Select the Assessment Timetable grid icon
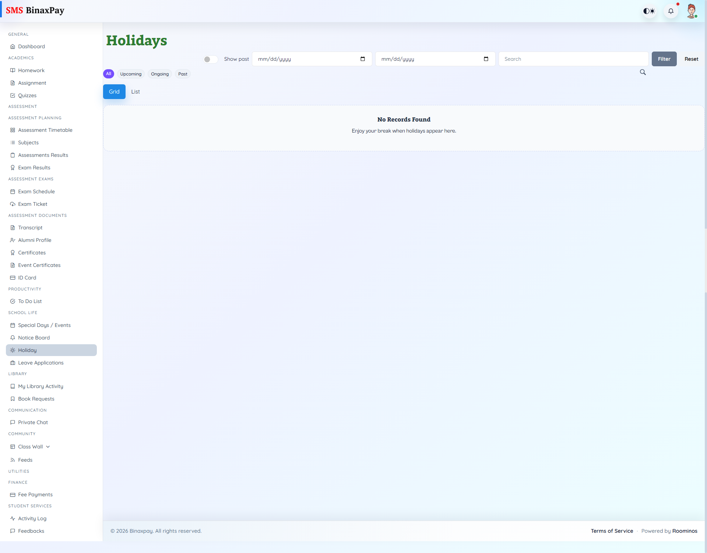The width and height of the screenshot is (707, 553). pos(12,130)
